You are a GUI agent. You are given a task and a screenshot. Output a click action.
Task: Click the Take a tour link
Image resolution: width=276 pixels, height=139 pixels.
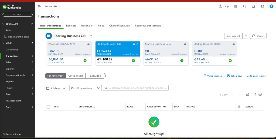pyautogui.click(x=235, y=76)
